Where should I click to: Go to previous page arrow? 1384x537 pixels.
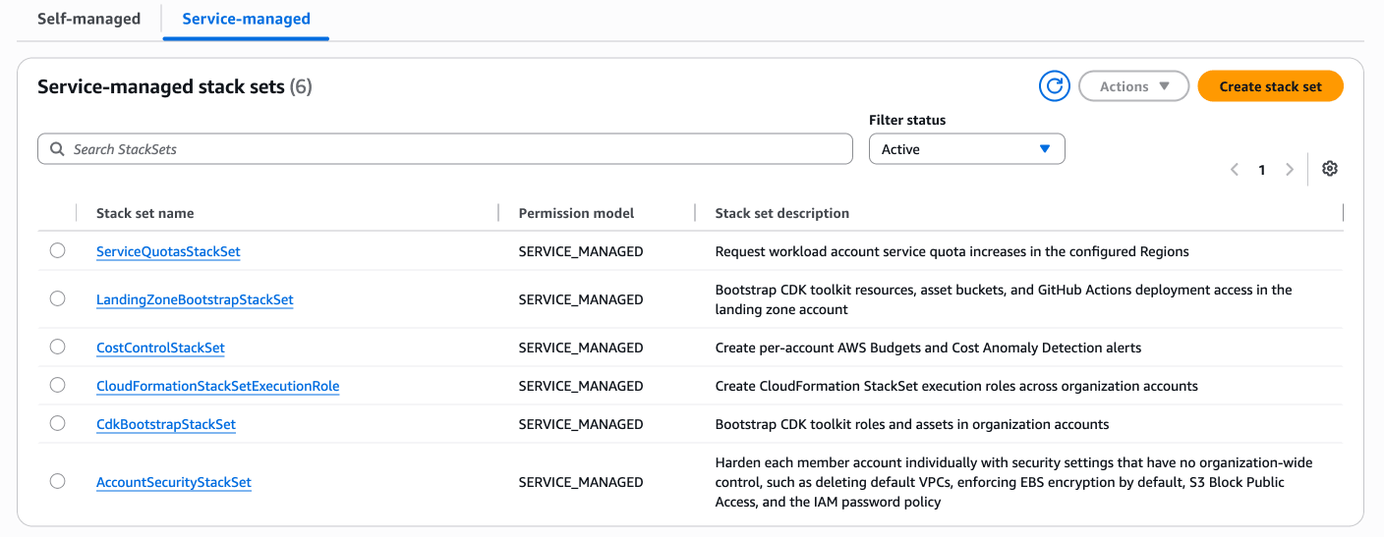click(x=1235, y=170)
